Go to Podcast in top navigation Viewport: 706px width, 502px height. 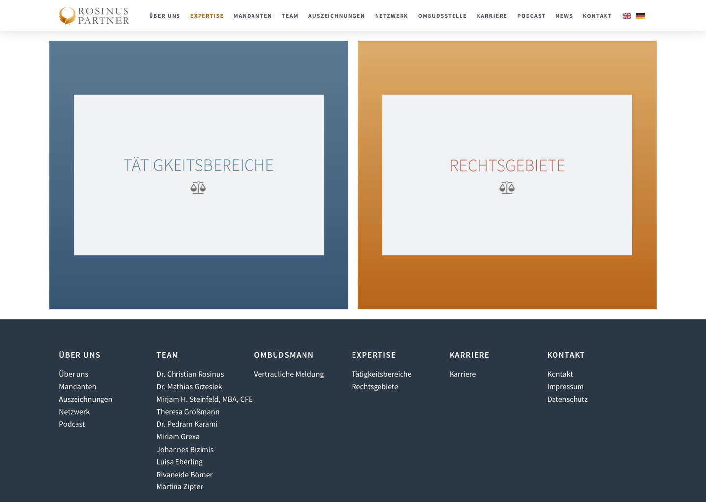tap(531, 16)
